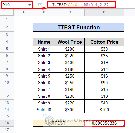Click the fx function icon

click(x=40, y=5)
